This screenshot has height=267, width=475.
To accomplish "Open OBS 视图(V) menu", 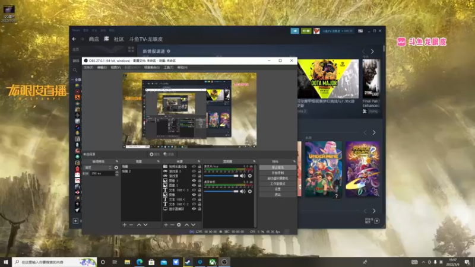I will [116, 68].
